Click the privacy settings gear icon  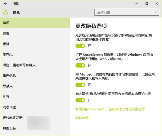pos(5,12)
